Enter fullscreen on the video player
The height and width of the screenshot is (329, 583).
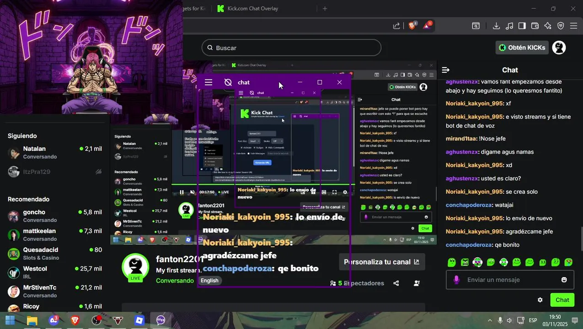334,192
